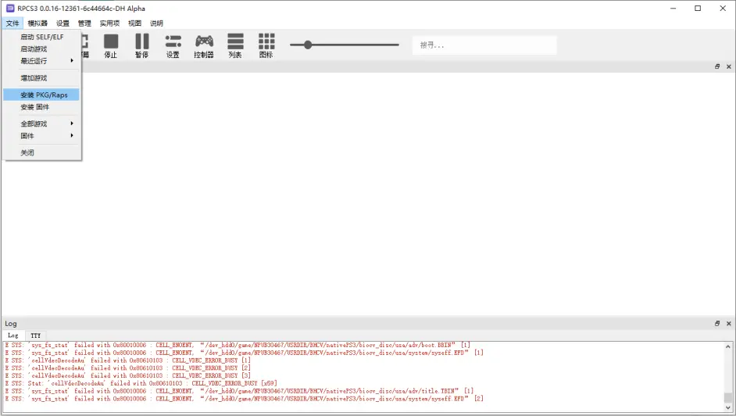Click the Stop (停止) toolbar icon
Screen dimensions: 736x416
point(111,45)
